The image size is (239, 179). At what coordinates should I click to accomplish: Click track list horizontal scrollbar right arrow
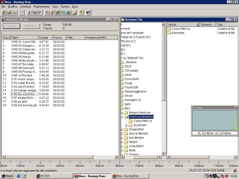pos(116,157)
